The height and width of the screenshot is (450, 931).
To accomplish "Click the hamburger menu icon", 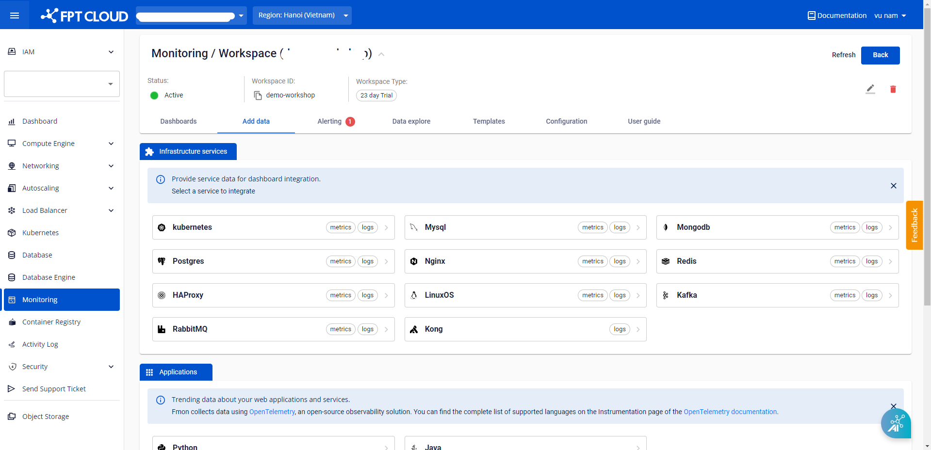I will click(15, 16).
